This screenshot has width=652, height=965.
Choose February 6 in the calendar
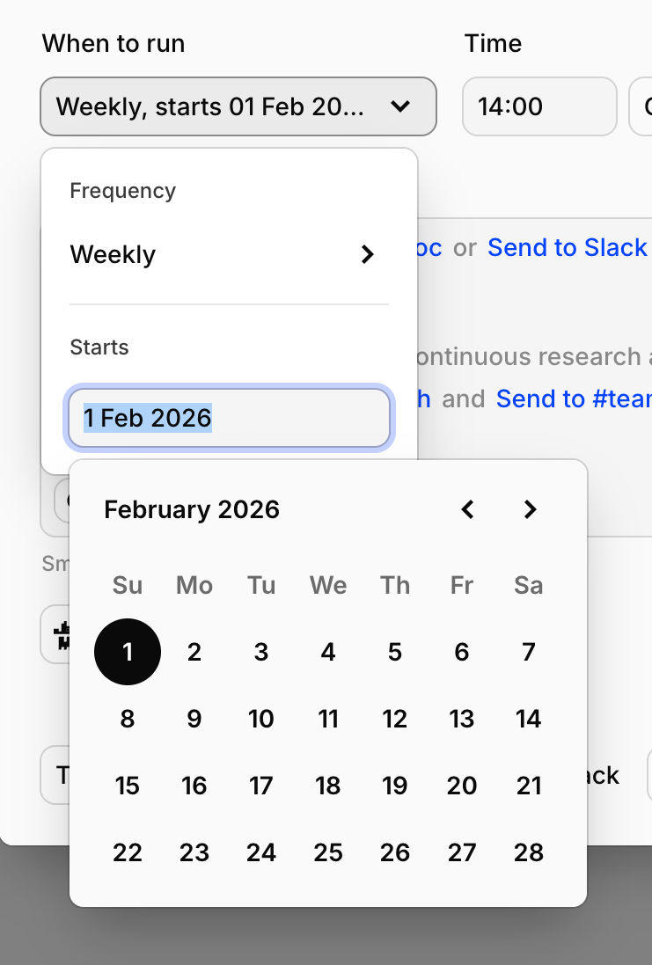tap(462, 652)
